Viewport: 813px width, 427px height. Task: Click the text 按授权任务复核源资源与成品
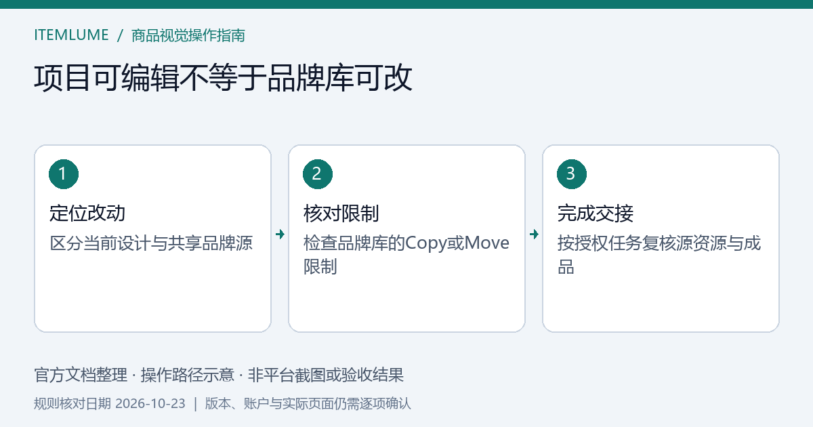point(659,255)
